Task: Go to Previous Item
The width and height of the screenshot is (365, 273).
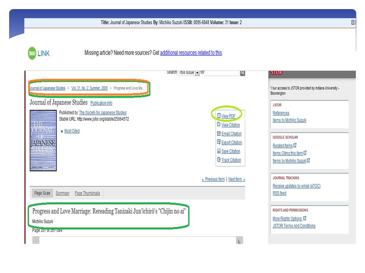Action: click(213, 179)
